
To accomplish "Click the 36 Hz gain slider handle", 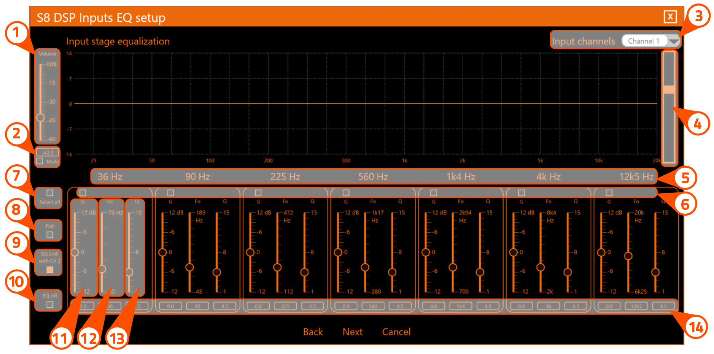I will 75,252.
